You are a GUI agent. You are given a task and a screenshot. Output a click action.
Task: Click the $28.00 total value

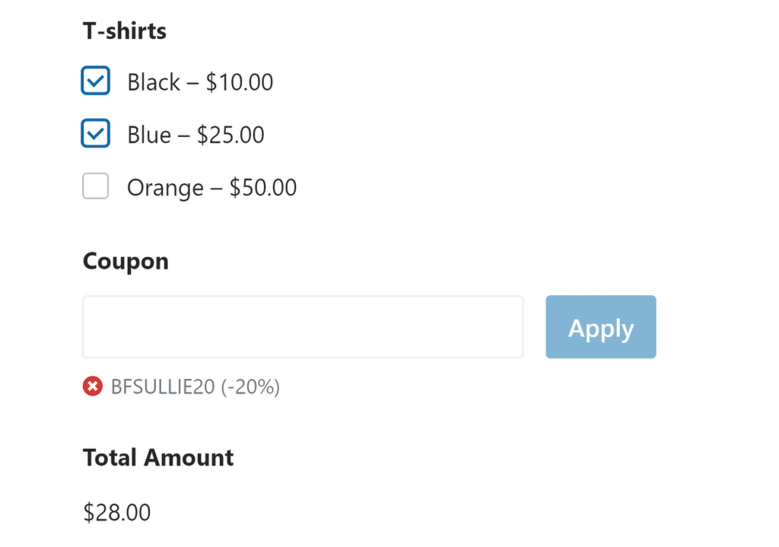click(x=117, y=512)
